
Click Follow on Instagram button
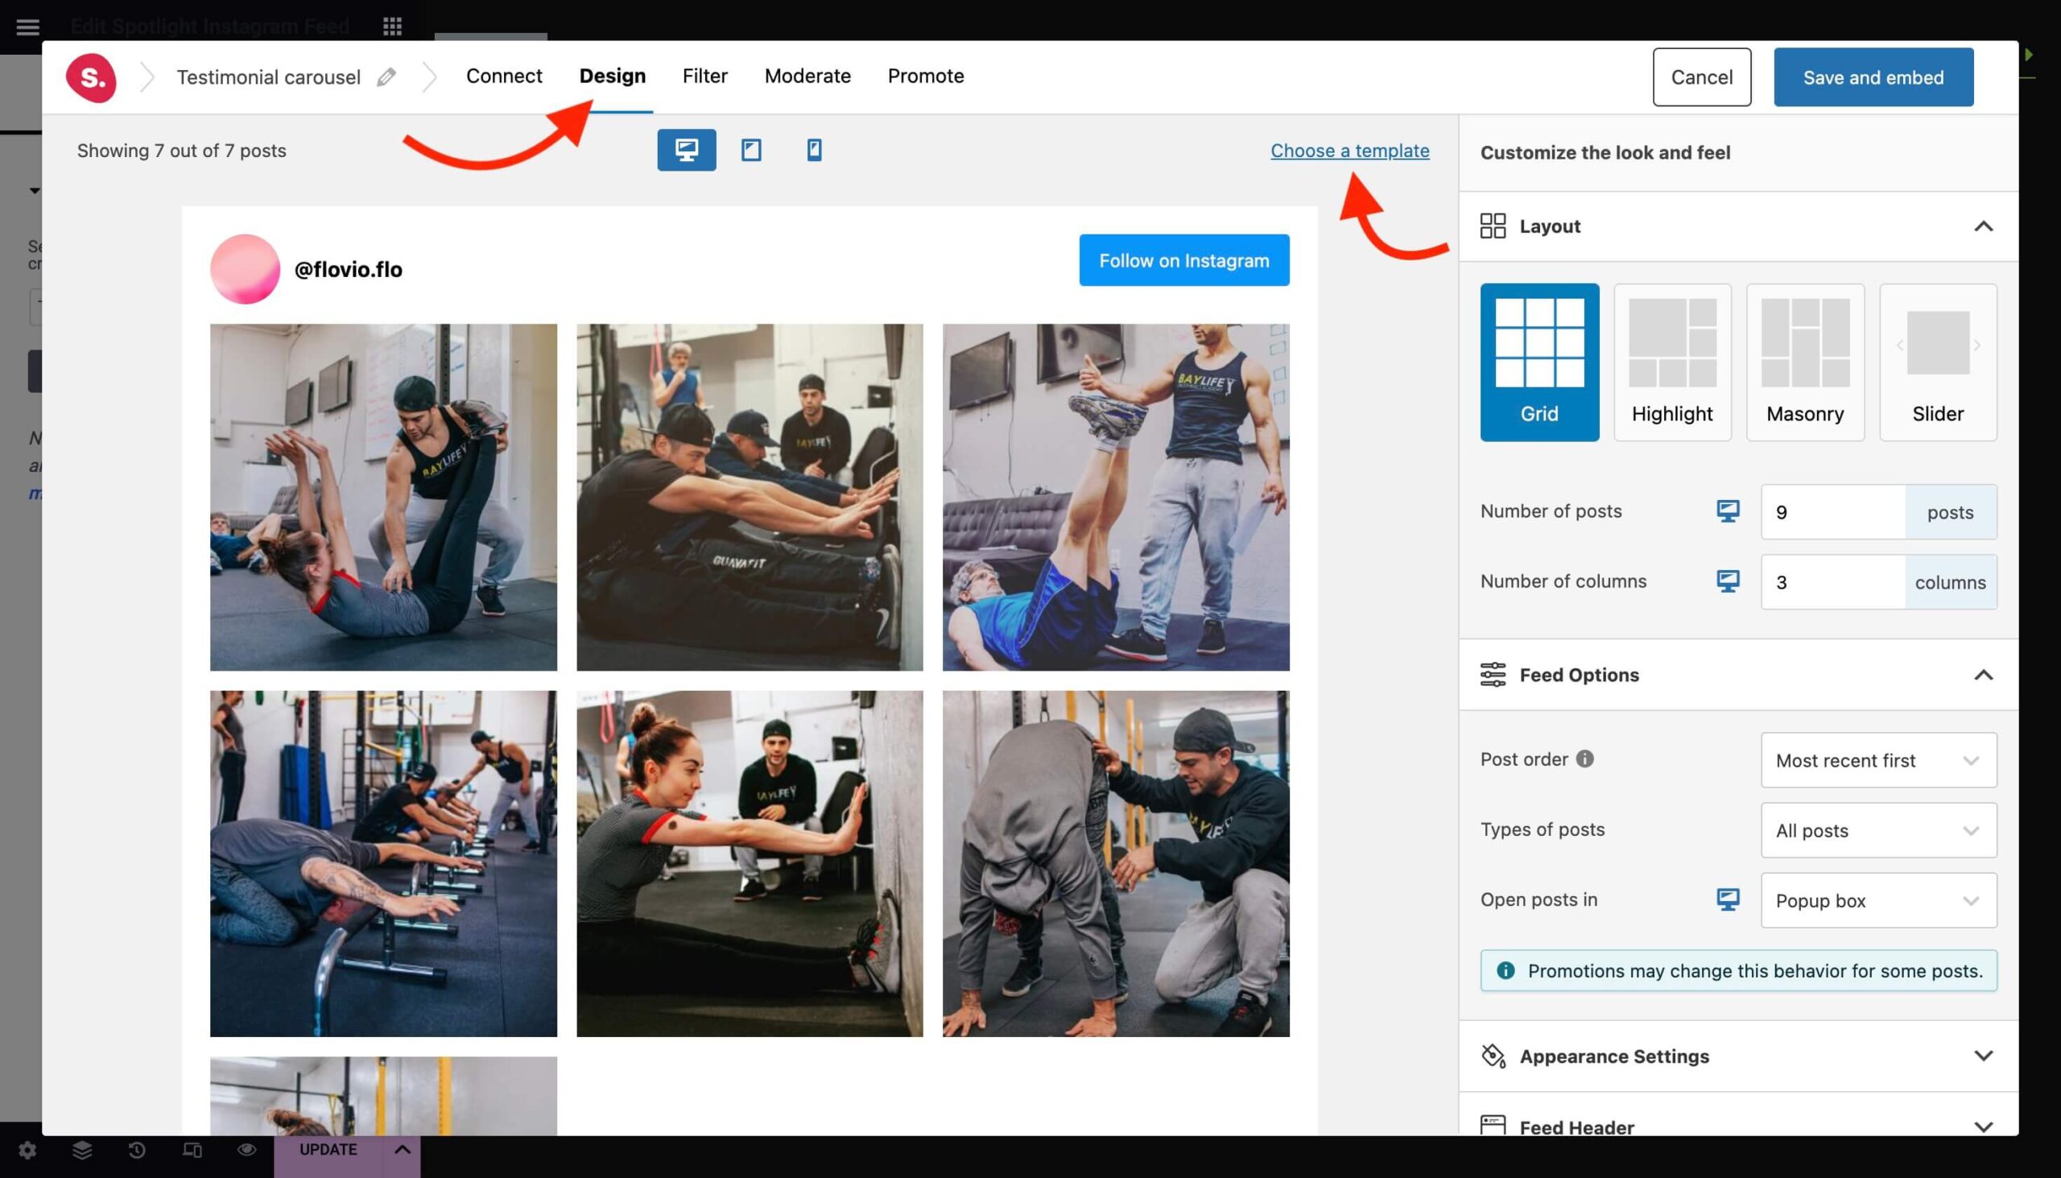click(x=1183, y=260)
